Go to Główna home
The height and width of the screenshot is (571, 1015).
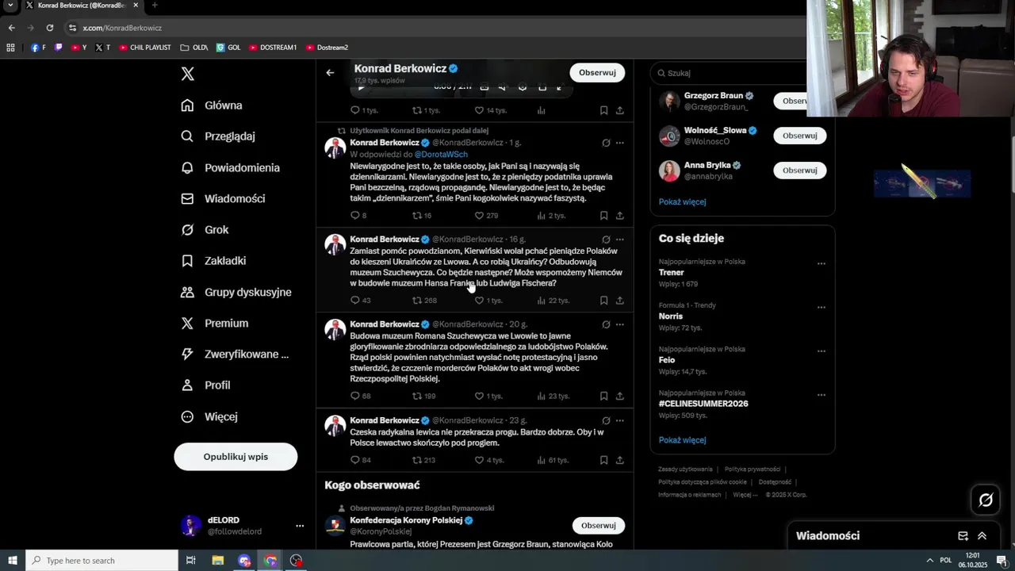click(212, 105)
